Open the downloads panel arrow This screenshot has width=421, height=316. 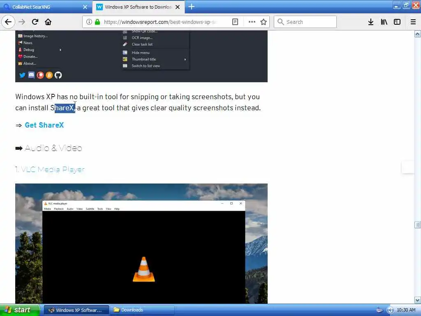pyautogui.click(x=371, y=22)
